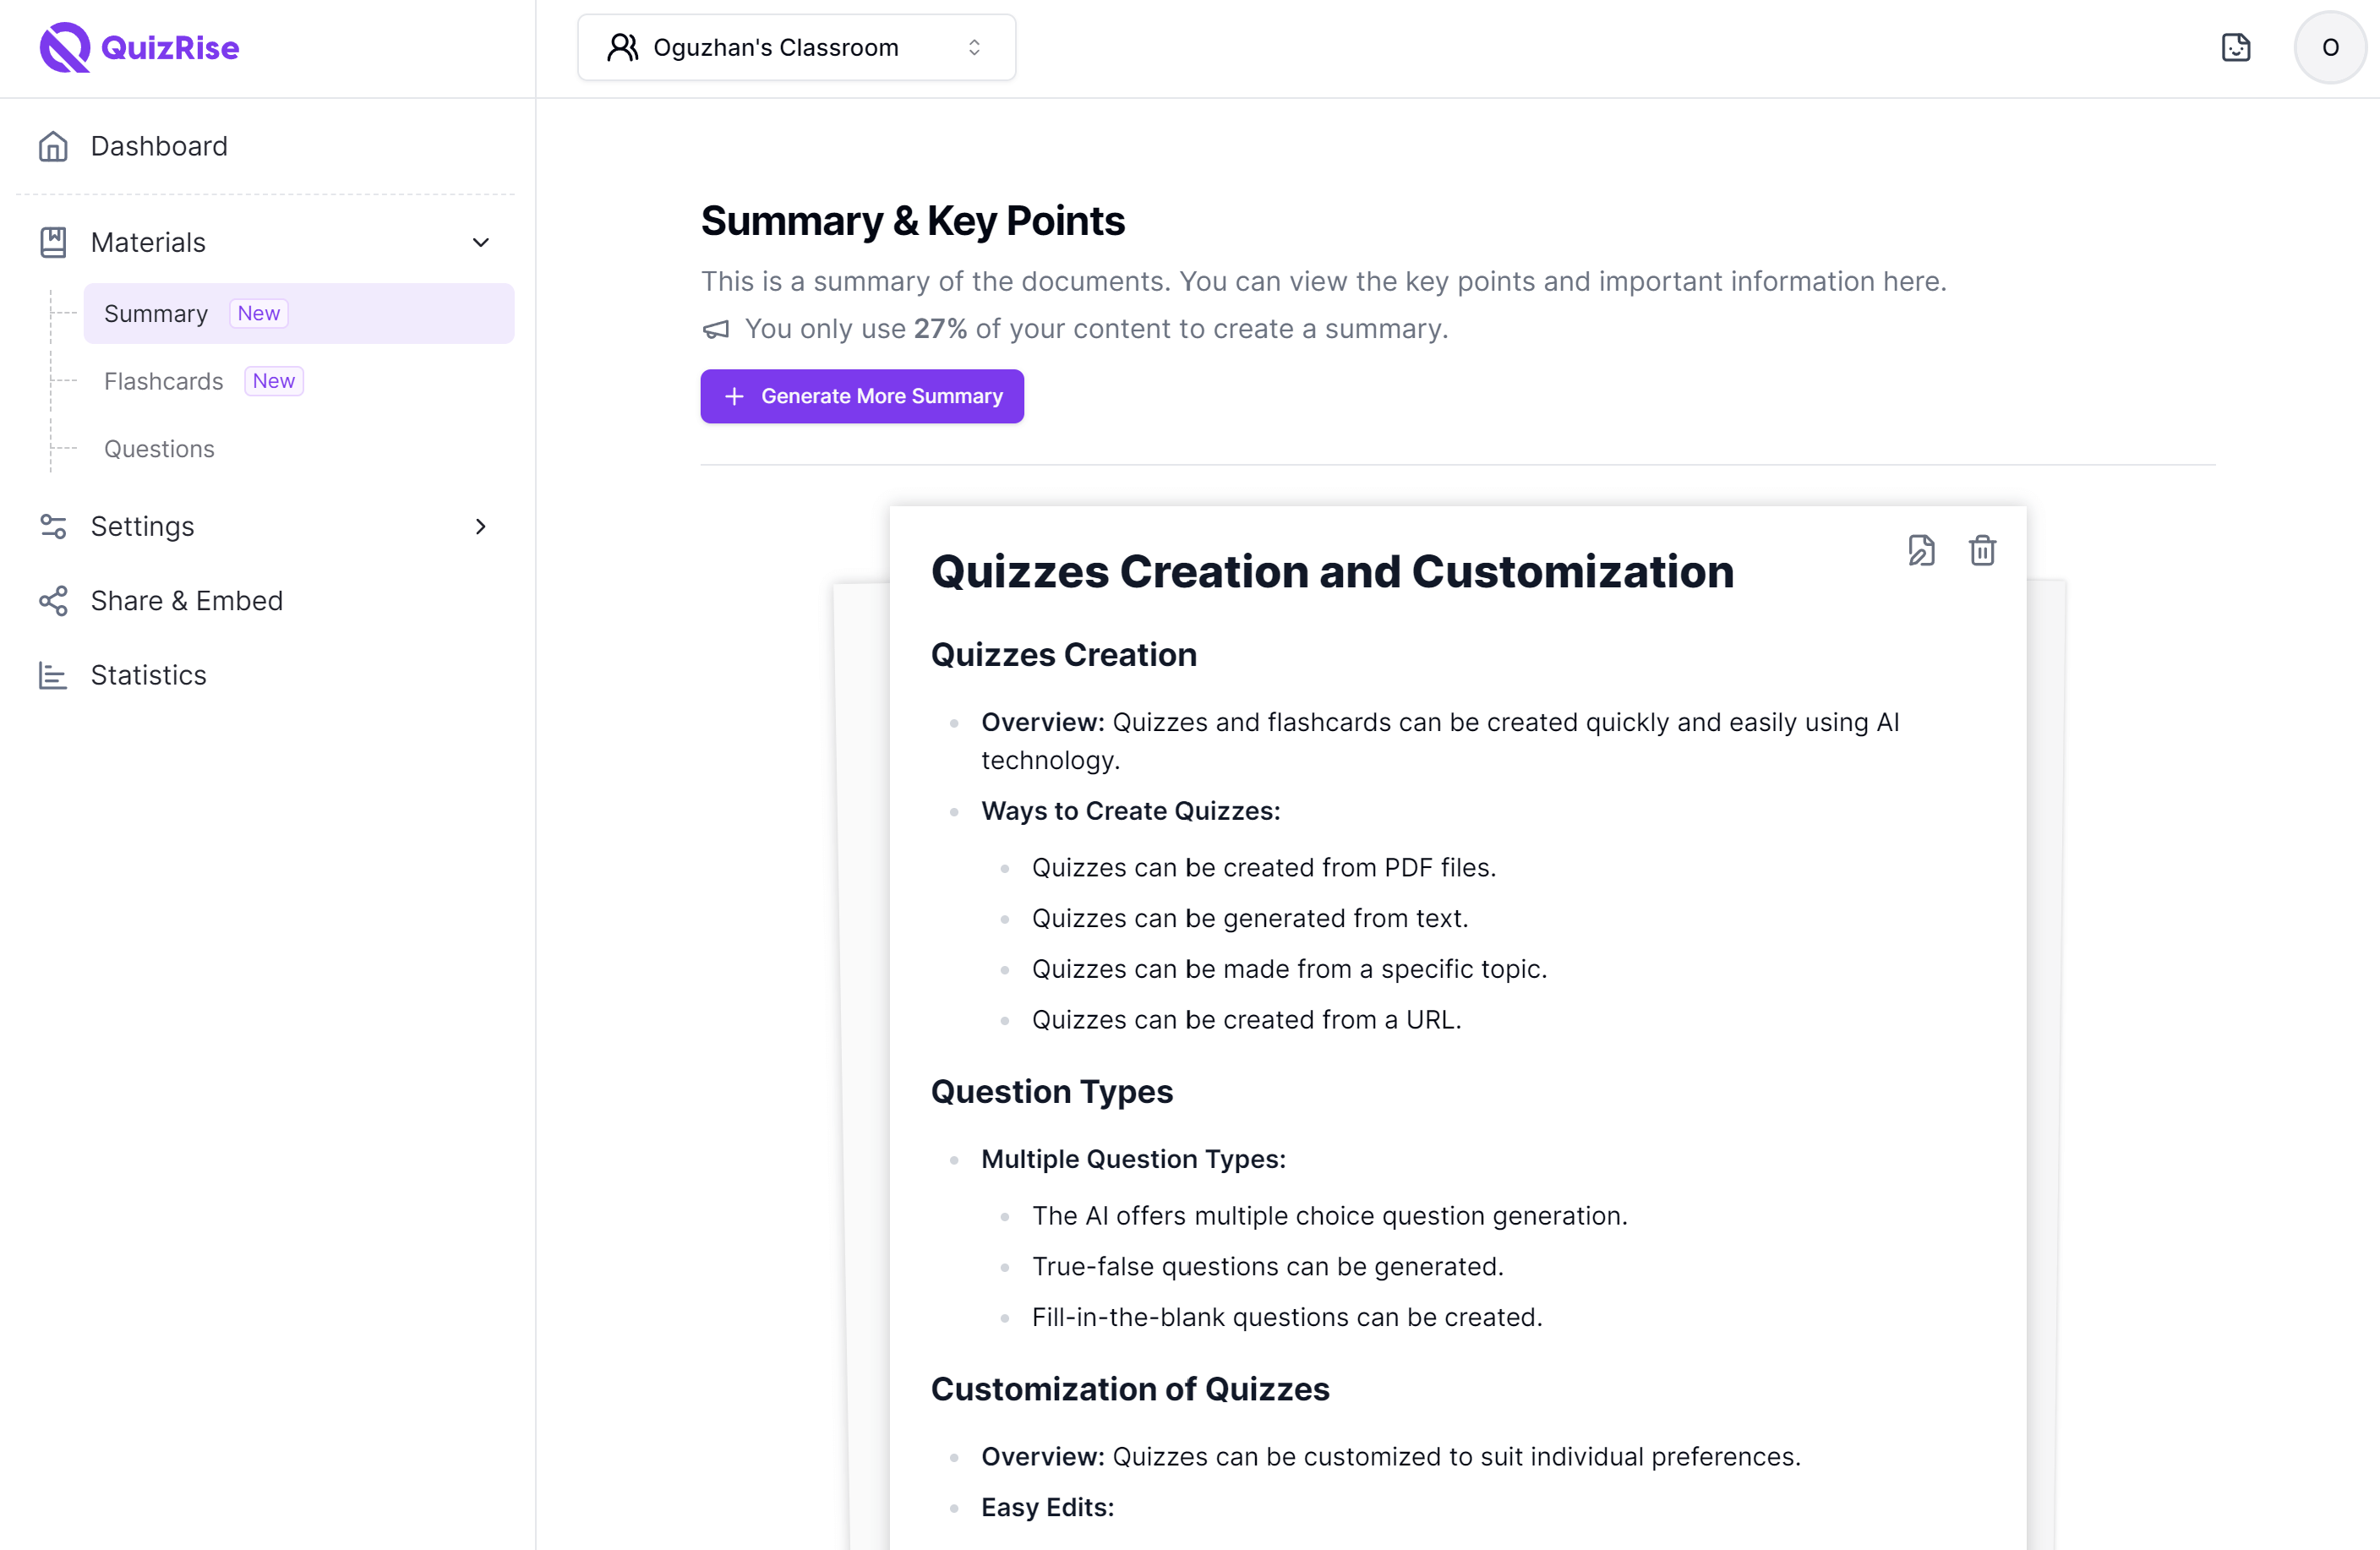
Task: Switch to the Flashcards section
Action: [164, 381]
